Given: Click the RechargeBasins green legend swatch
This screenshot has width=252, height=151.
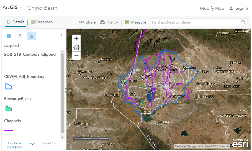Looking at the screenshot, I should [x=9, y=108].
